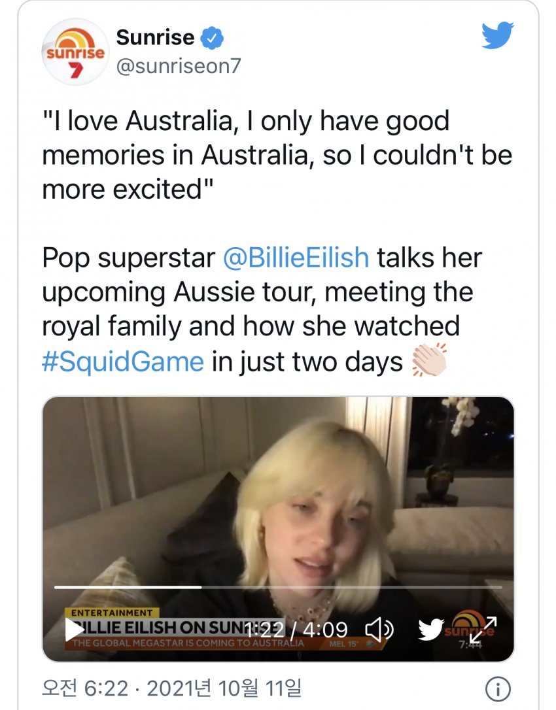Click the clapping hands emoji

click(429, 360)
